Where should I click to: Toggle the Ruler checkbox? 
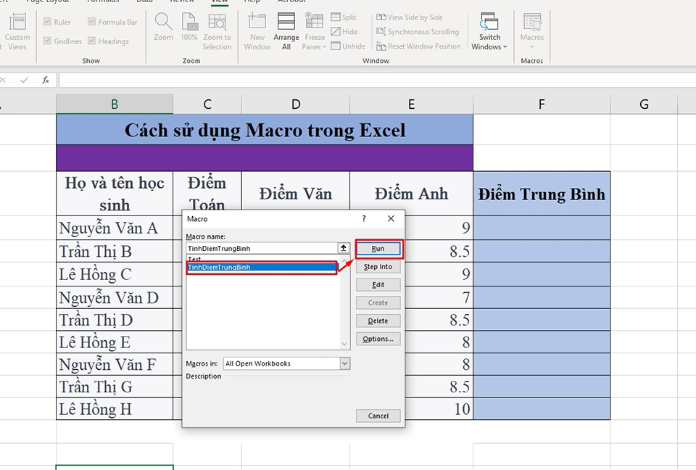pos(47,21)
